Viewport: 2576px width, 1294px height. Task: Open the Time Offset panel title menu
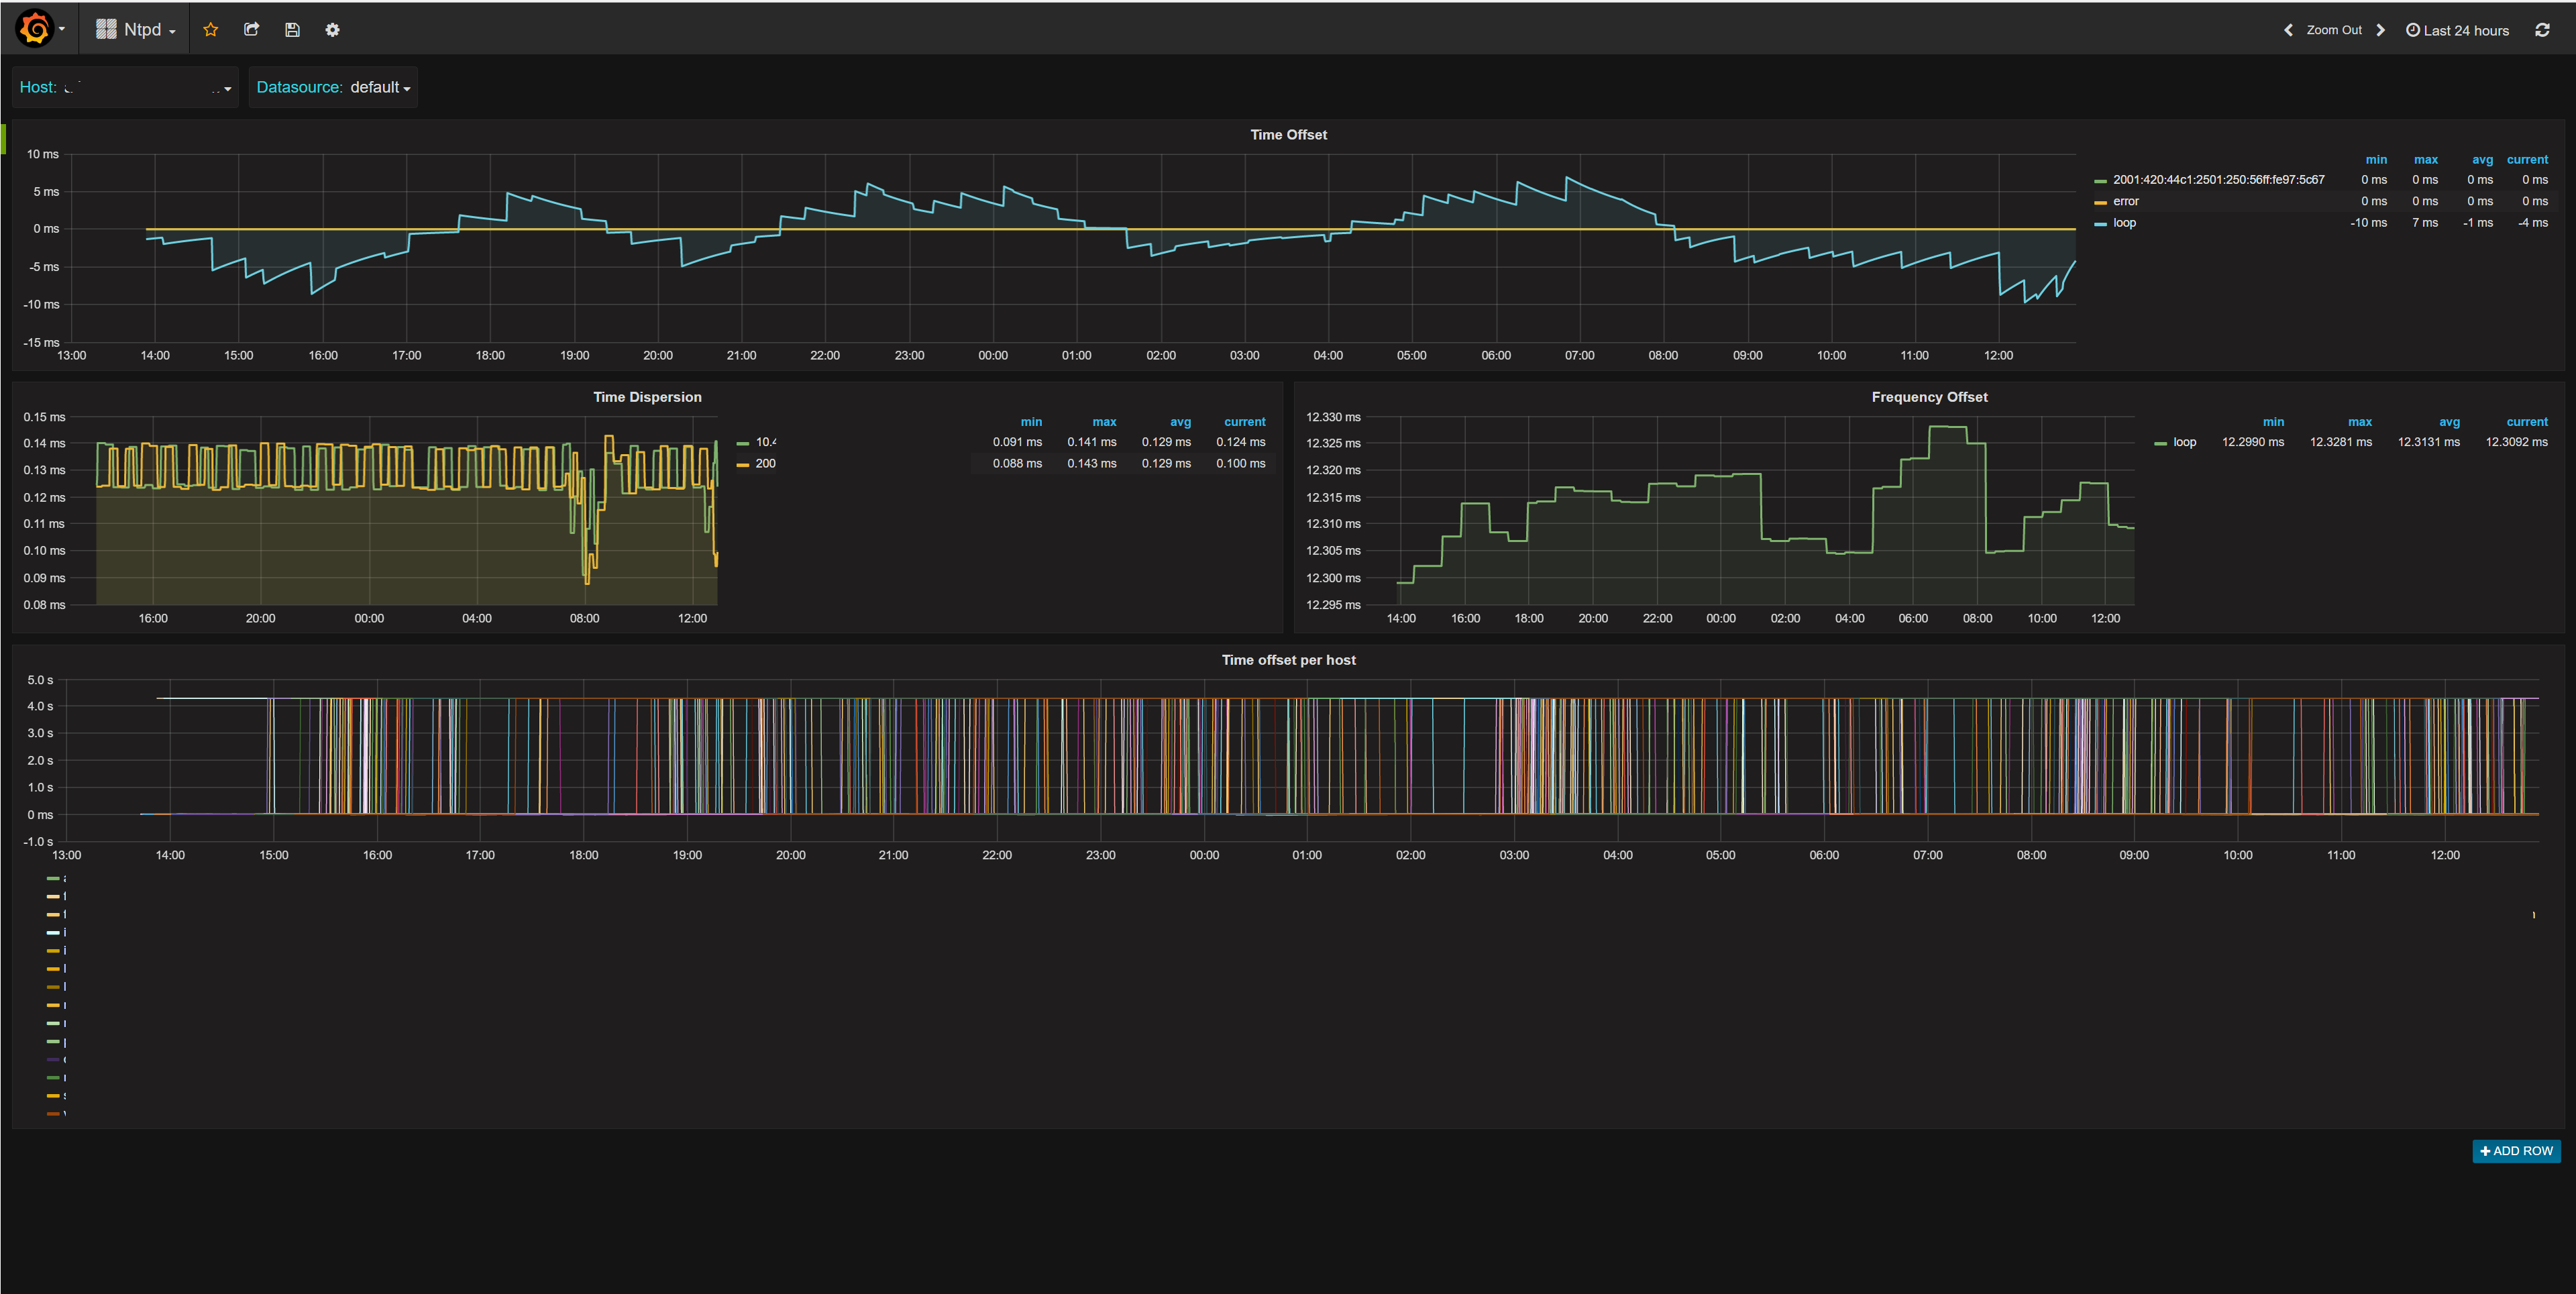[1288, 134]
